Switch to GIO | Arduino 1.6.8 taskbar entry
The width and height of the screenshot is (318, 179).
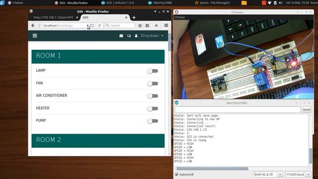[117, 3]
